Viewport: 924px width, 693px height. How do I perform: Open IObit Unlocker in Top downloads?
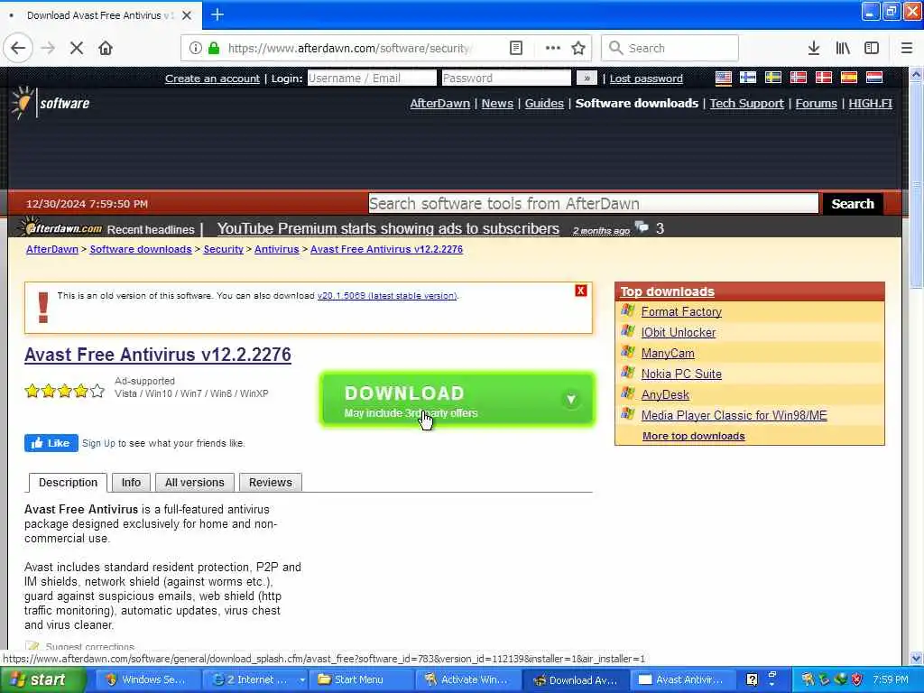[679, 332]
